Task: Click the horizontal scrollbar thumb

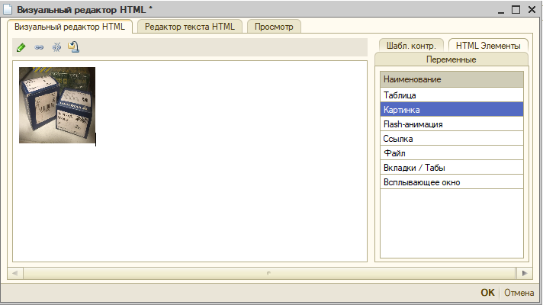Action: [x=269, y=273]
